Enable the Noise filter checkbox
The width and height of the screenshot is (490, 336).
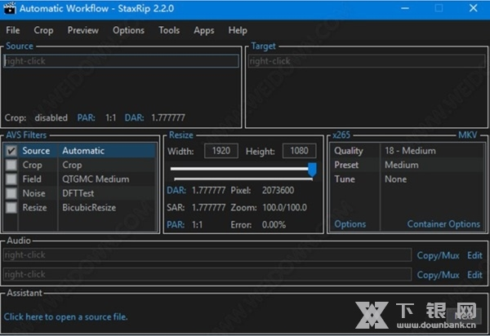(x=11, y=193)
